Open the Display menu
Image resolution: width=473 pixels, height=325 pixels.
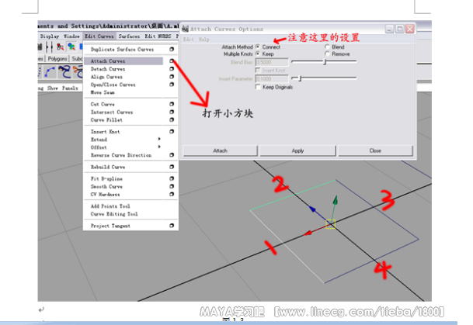click(50, 36)
